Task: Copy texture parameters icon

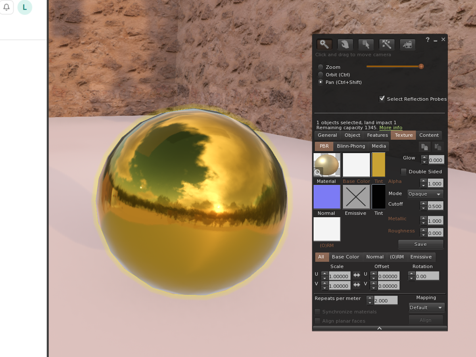Action: 424,147
